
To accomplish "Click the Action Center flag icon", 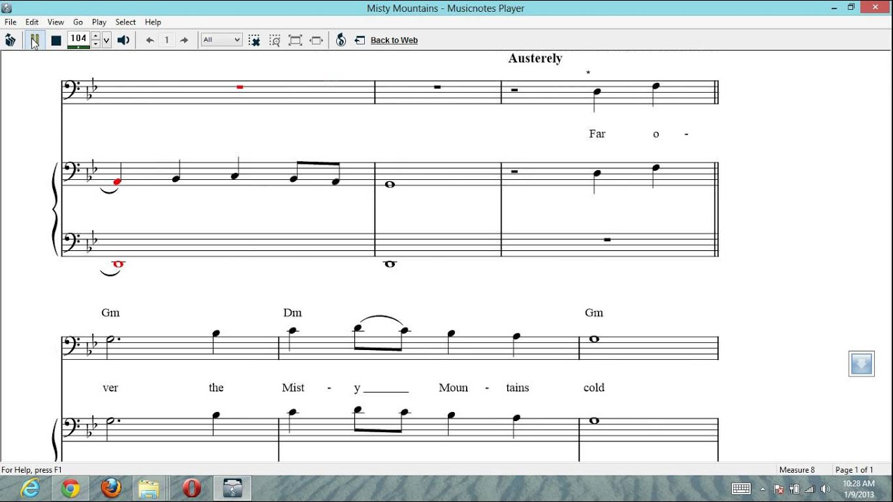I will pos(779,489).
